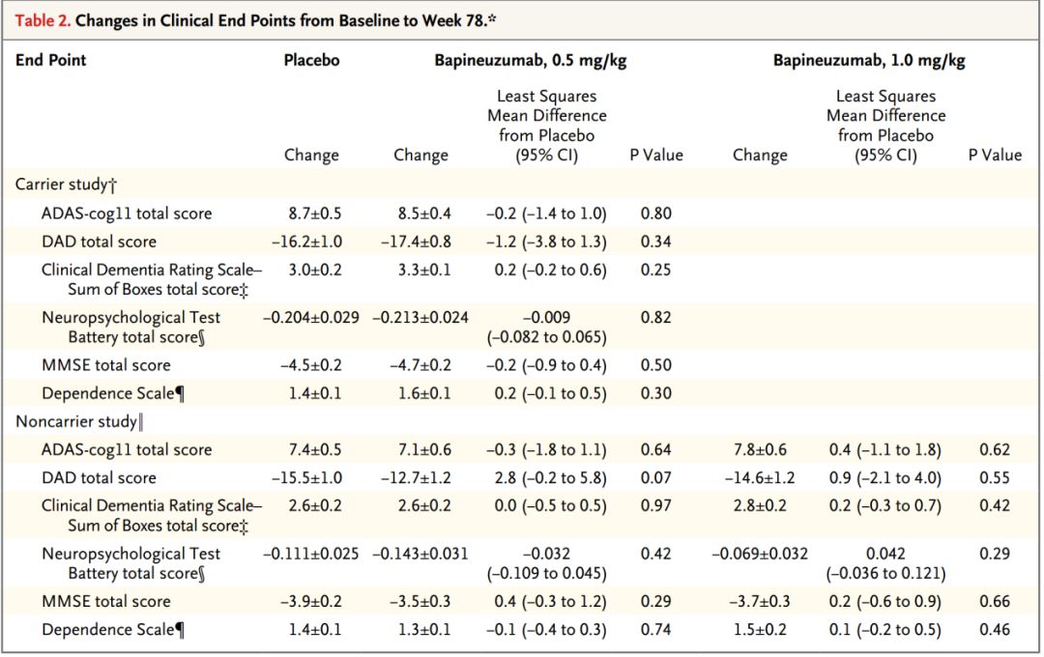Click the −0.069±0.032 change cell

coord(760,554)
